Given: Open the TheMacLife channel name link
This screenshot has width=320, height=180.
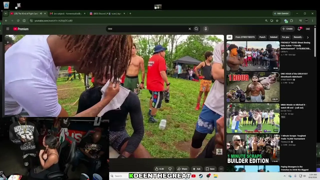Looking at the screenshot, I should (286, 142).
